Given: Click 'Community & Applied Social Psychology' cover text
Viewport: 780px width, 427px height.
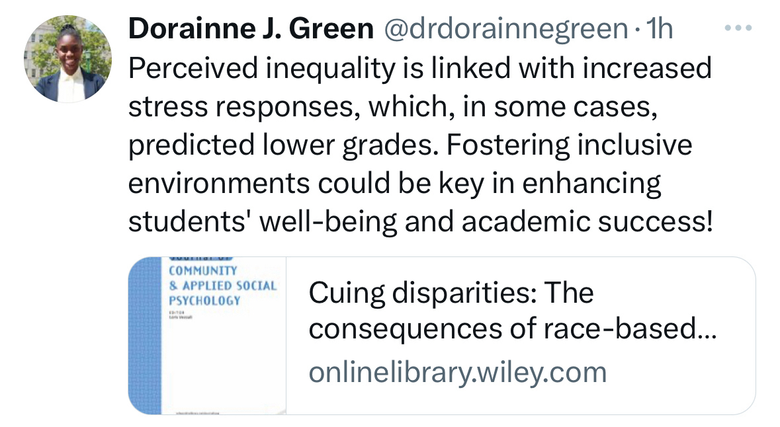Looking at the screenshot, I should (222, 286).
